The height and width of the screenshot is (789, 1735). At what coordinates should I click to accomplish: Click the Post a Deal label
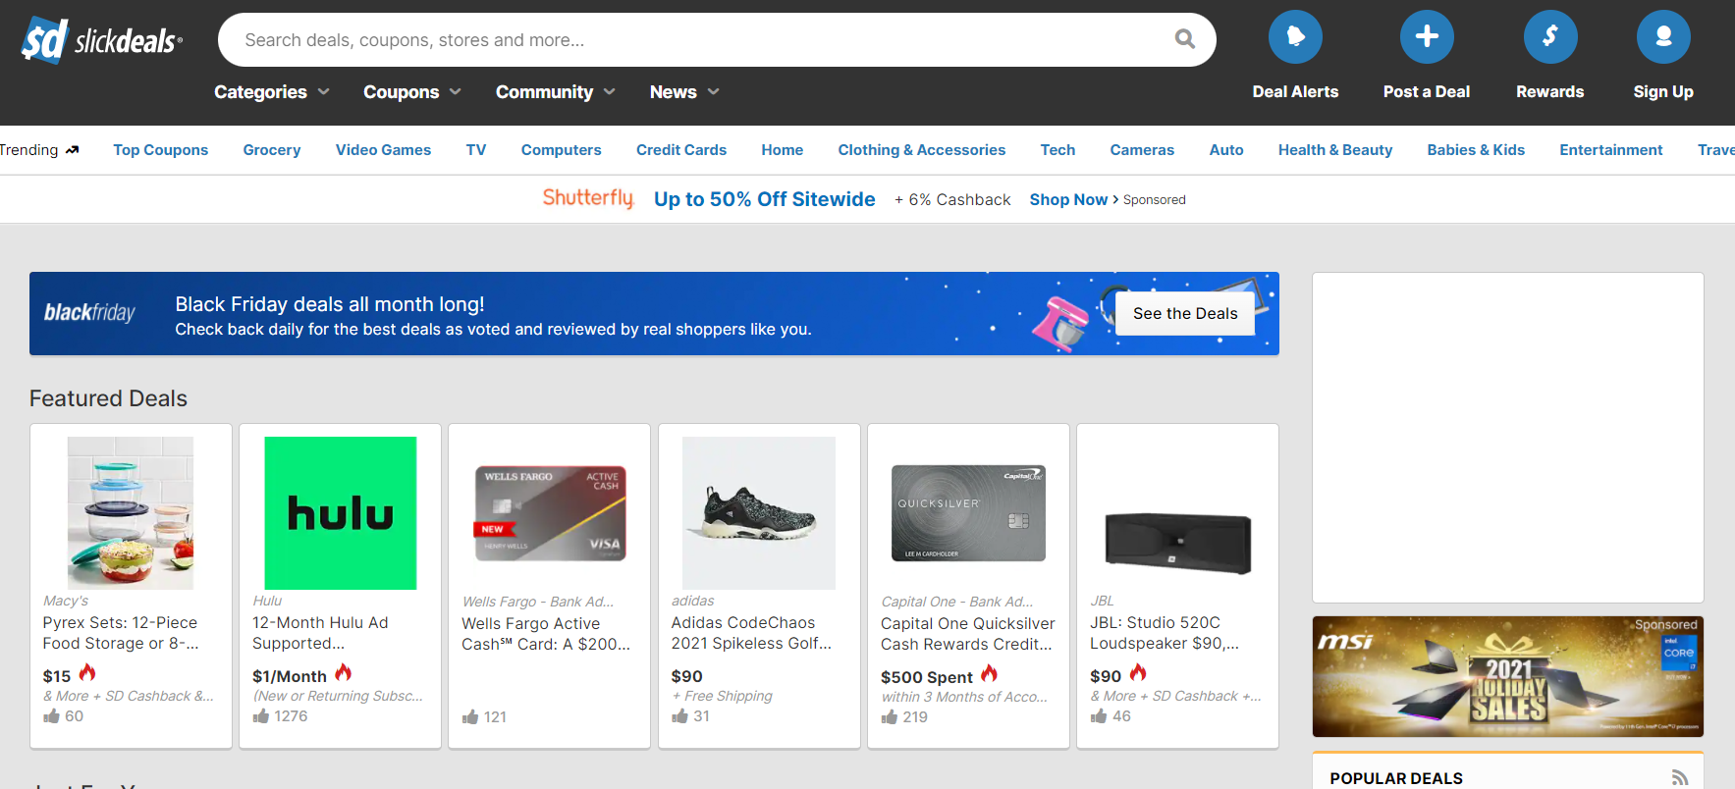coord(1427,91)
